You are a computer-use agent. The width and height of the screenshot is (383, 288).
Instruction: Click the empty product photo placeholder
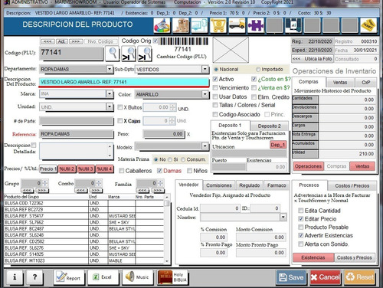(231, 50)
